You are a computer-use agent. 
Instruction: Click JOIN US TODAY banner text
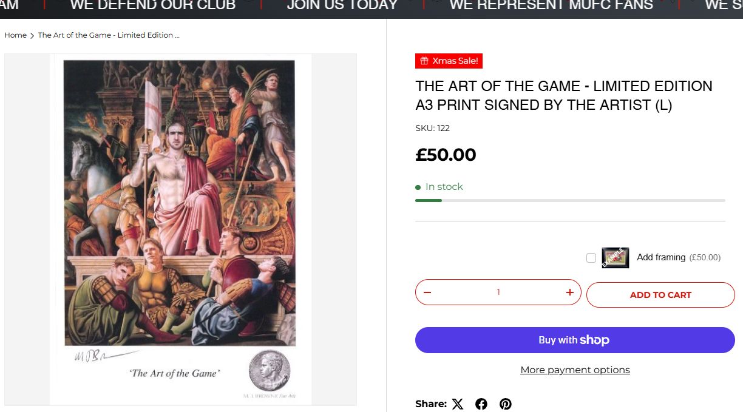342,6
